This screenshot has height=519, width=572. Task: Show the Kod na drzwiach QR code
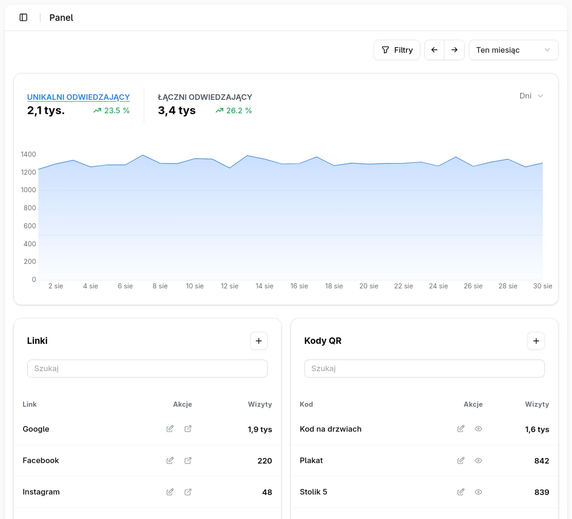479,429
